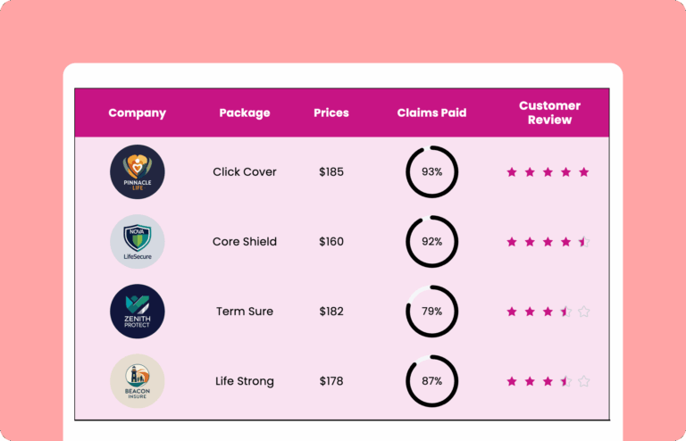Click the 79% claims paid progress ring
This screenshot has height=441, width=686.
431,312
